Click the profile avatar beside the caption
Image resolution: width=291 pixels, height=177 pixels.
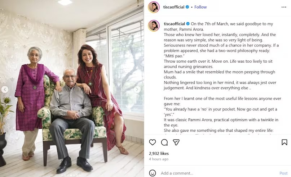point(154,26)
